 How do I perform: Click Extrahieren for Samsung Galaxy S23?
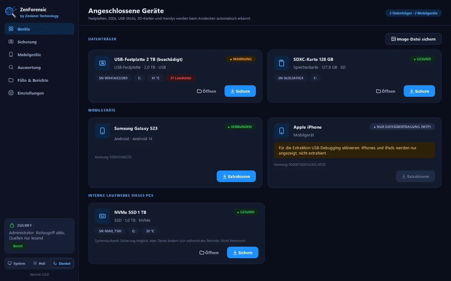[x=236, y=176]
